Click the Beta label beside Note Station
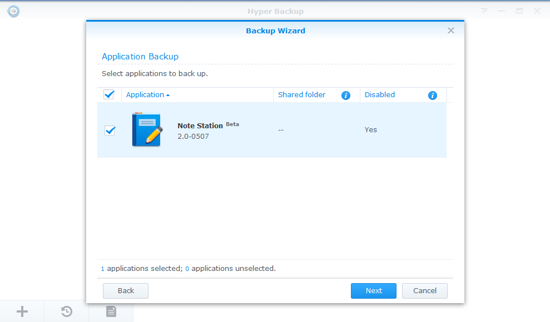 (232, 124)
